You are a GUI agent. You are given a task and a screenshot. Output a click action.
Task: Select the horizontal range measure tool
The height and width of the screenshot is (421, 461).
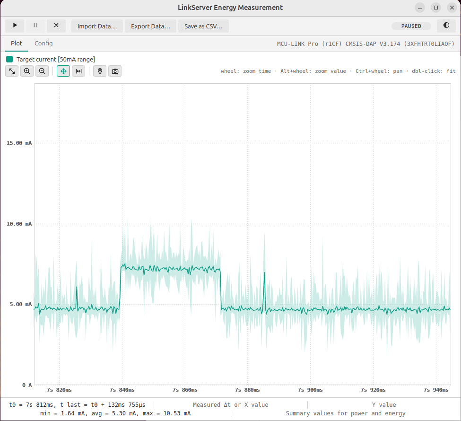click(78, 71)
